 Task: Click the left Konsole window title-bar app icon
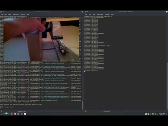(x=1, y=12)
